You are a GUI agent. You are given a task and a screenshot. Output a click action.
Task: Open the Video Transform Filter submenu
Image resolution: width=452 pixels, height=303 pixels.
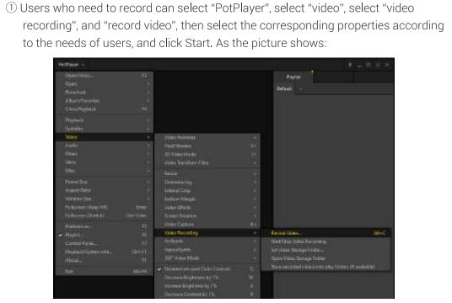pos(207,162)
